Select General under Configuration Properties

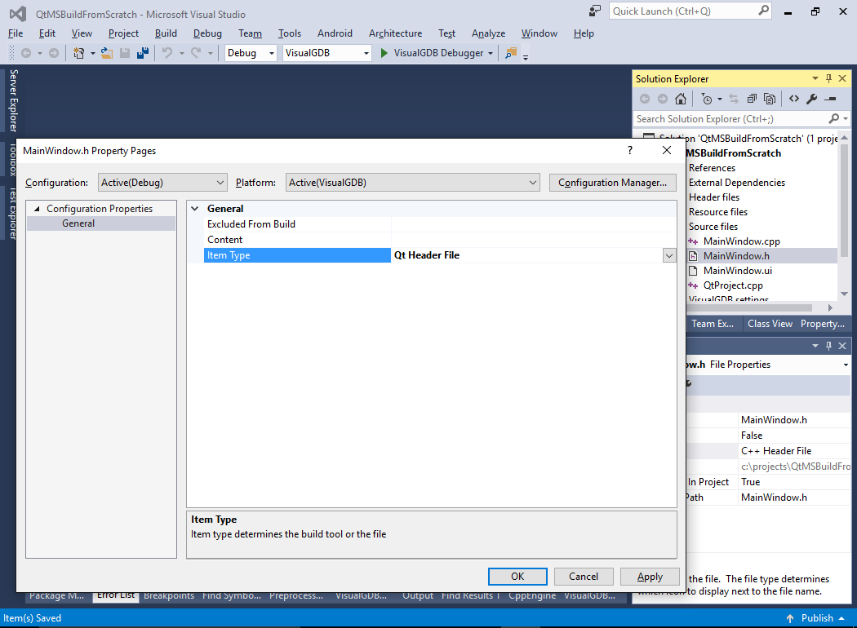(x=78, y=223)
